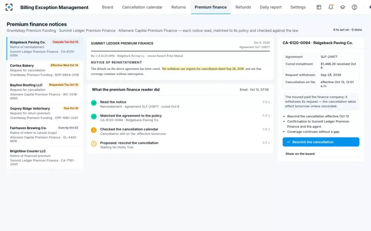Open the Refunds tab
The image size is (371, 231).
pyautogui.click(x=243, y=7)
